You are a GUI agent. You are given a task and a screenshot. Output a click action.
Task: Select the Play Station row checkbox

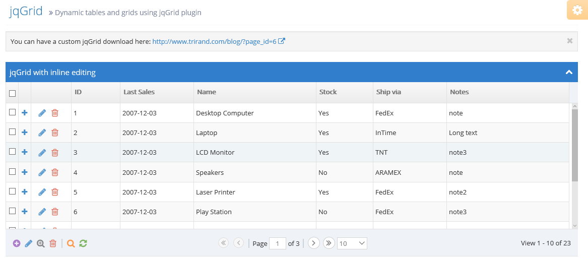pos(13,211)
